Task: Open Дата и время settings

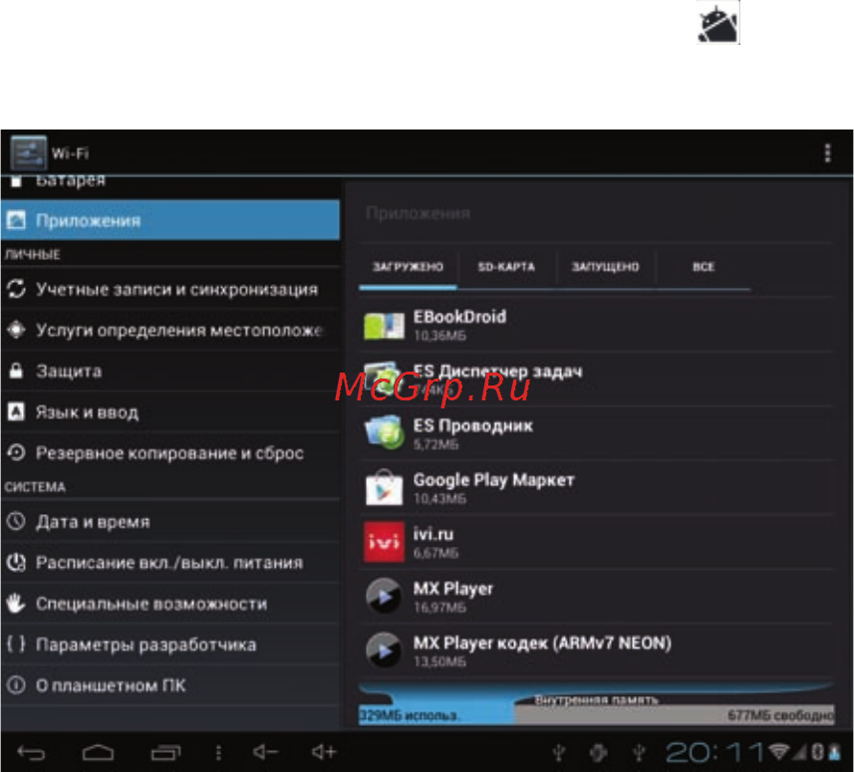Action: coord(170,522)
